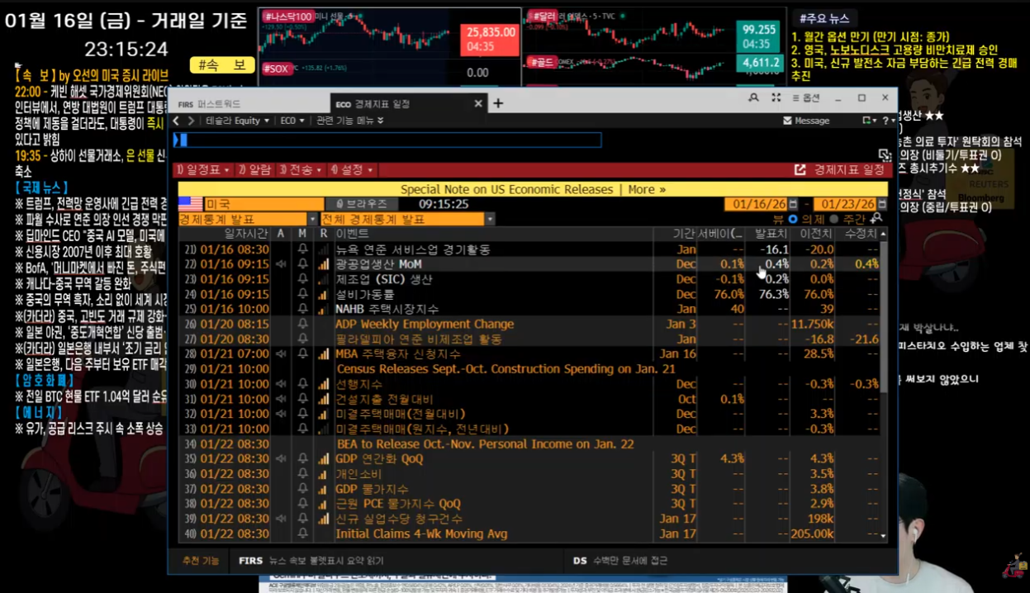This screenshot has width=1030, height=593.
Task: Click the fullscreen expand arrows icon
Action: point(776,98)
